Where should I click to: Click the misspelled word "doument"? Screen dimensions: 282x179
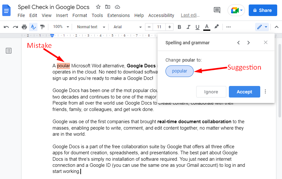pyautogui.click(x=80, y=153)
